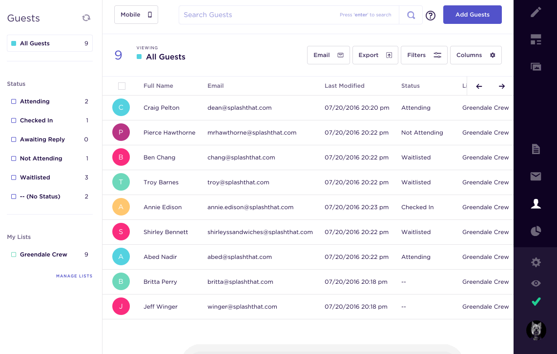Open the layout blocks icon in sidebar
The image size is (557, 354).
coord(536,39)
